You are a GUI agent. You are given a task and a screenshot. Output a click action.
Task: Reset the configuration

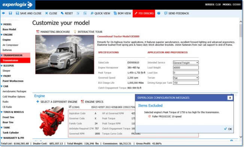(67, 13)
